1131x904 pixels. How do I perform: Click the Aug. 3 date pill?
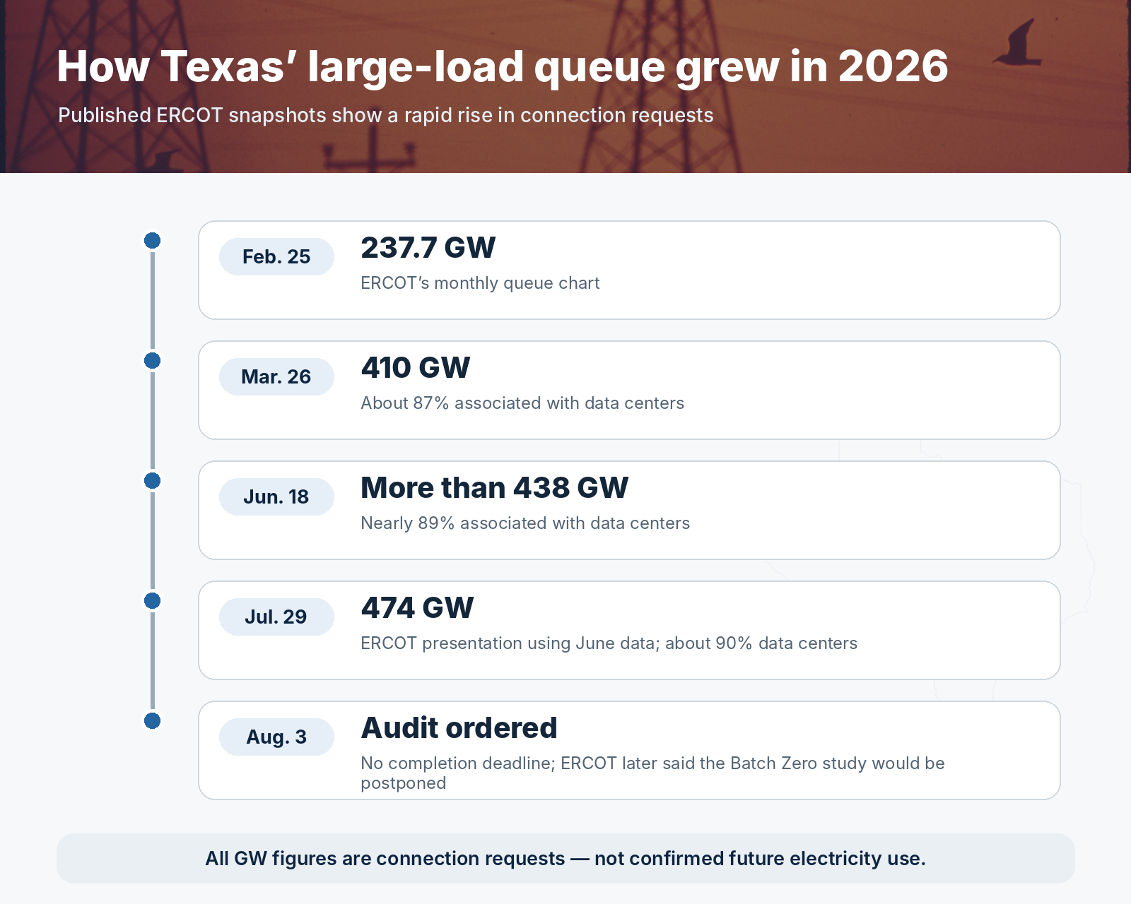(x=276, y=737)
